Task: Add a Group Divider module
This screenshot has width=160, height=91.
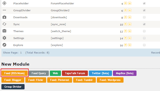Action: pos(13,87)
